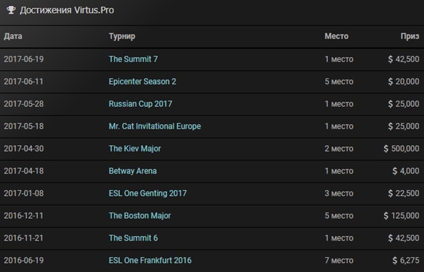This screenshot has width=424, height=272.
Task: Click the $ 6,275 prize amount
Action: click(406, 260)
